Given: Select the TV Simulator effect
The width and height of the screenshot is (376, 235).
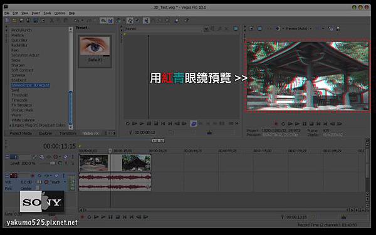Looking at the screenshot, I should [x=21, y=105].
